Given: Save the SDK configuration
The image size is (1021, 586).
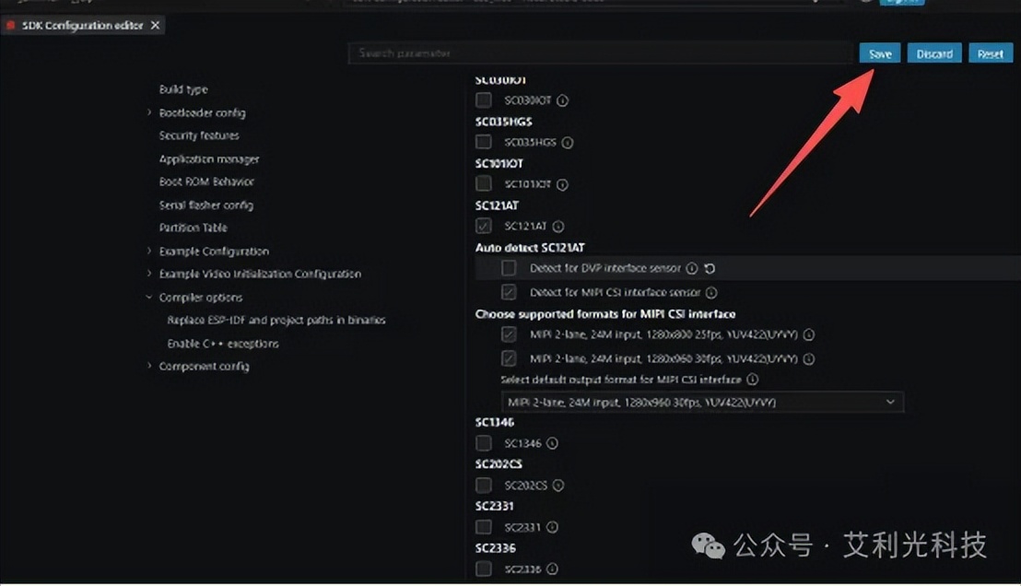Looking at the screenshot, I should (x=880, y=54).
